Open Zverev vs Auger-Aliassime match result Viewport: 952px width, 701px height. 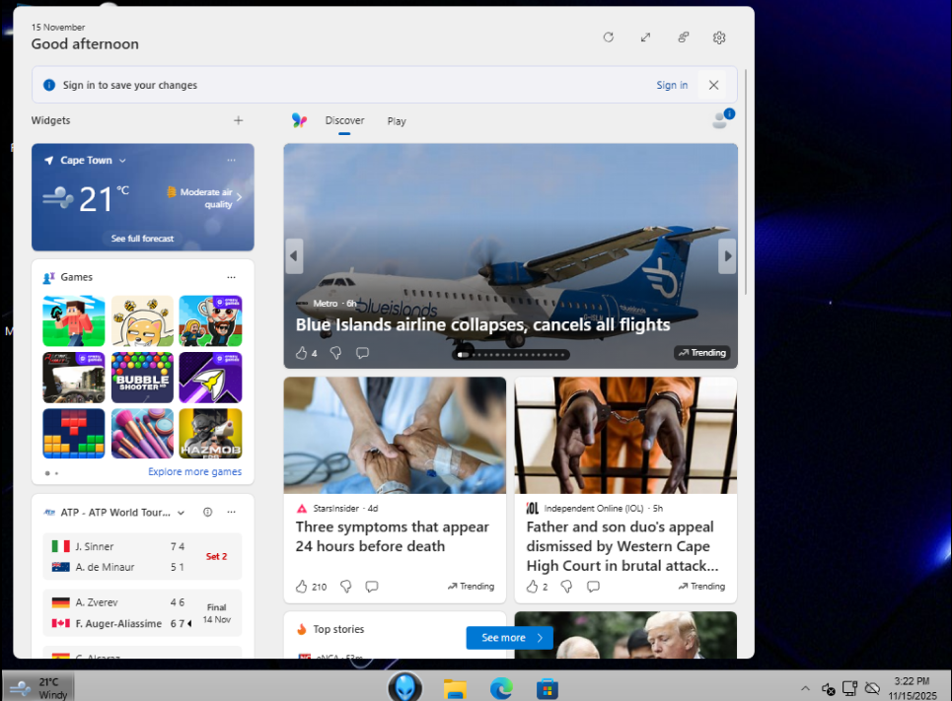[x=142, y=613]
